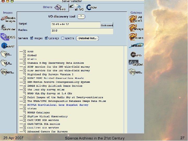Click the Target coordinates field
Viewport: 188px width, 141px height.
click(x=75, y=25)
